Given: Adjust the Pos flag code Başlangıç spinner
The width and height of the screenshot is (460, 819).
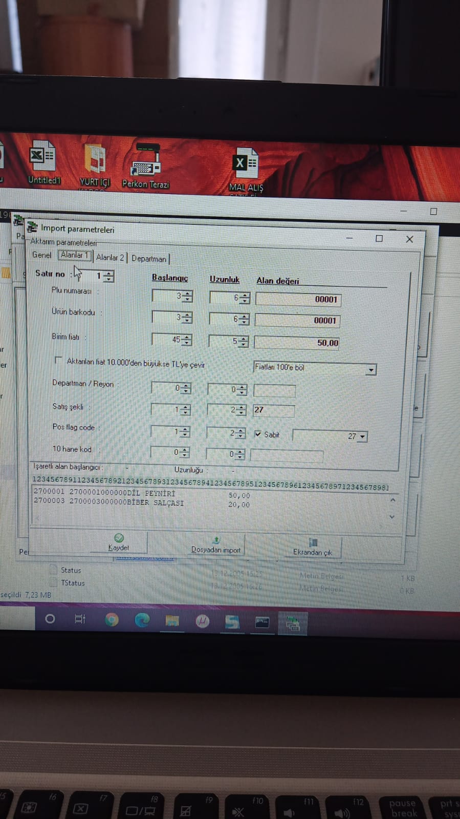Looking at the screenshot, I should [x=184, y=432].
